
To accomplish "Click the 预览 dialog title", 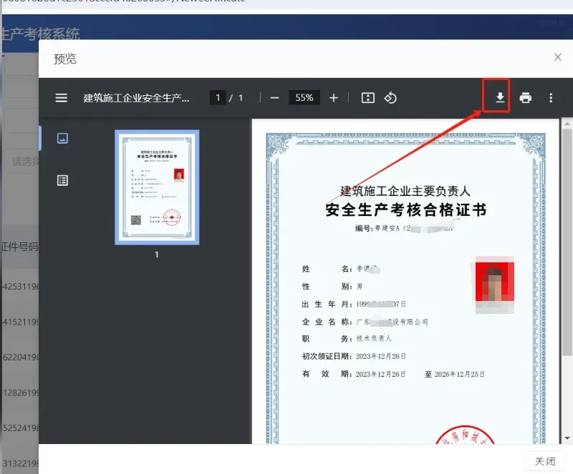I will [65, 59].
